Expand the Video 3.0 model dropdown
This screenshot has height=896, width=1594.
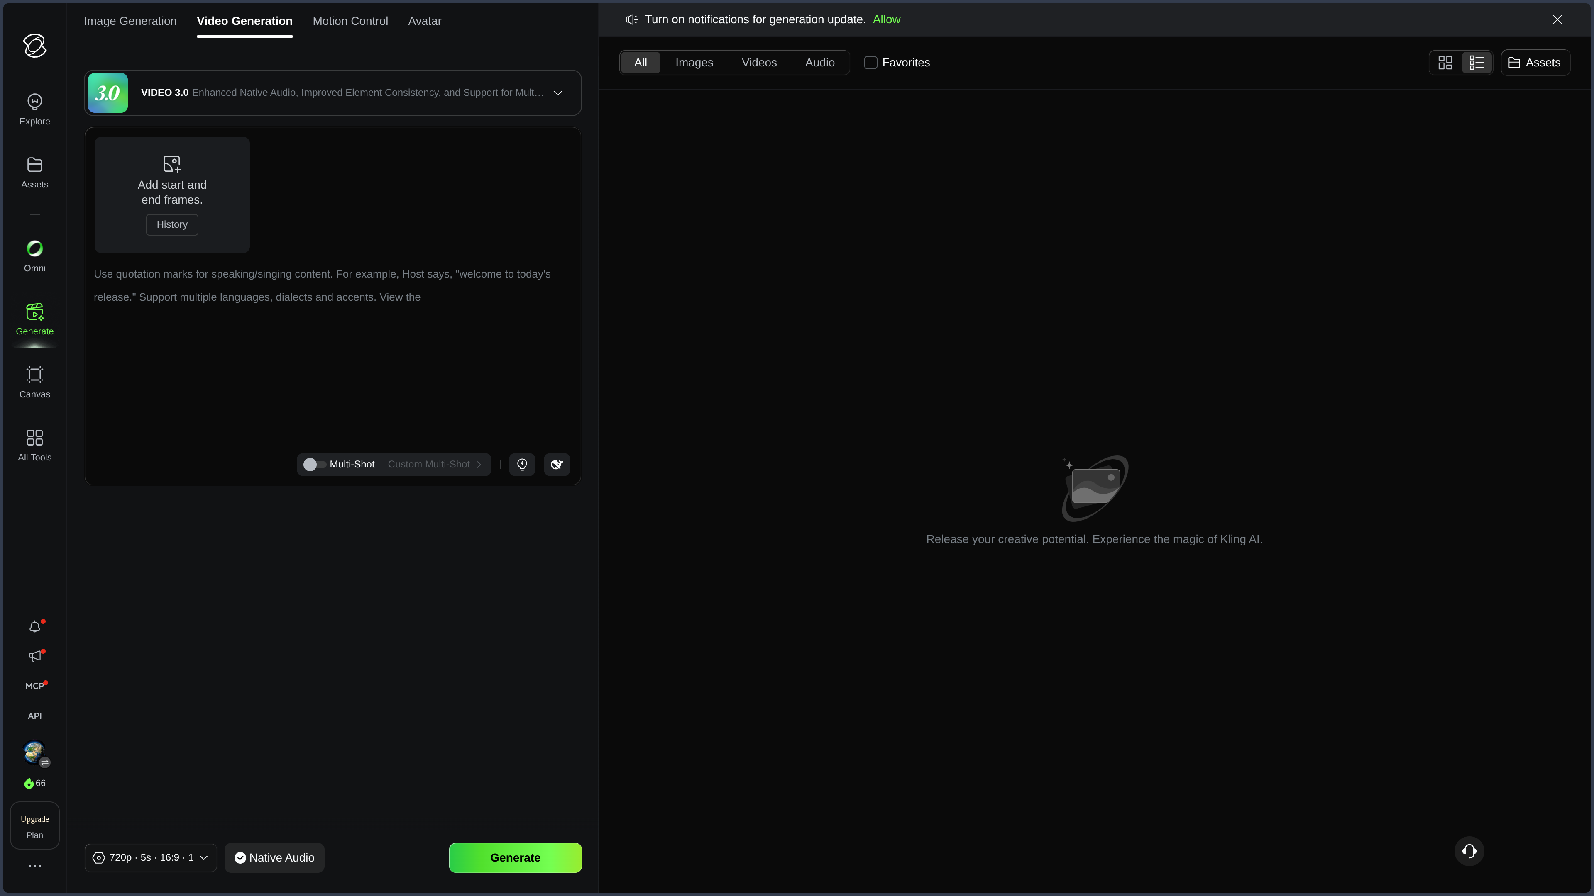point(557,93)
